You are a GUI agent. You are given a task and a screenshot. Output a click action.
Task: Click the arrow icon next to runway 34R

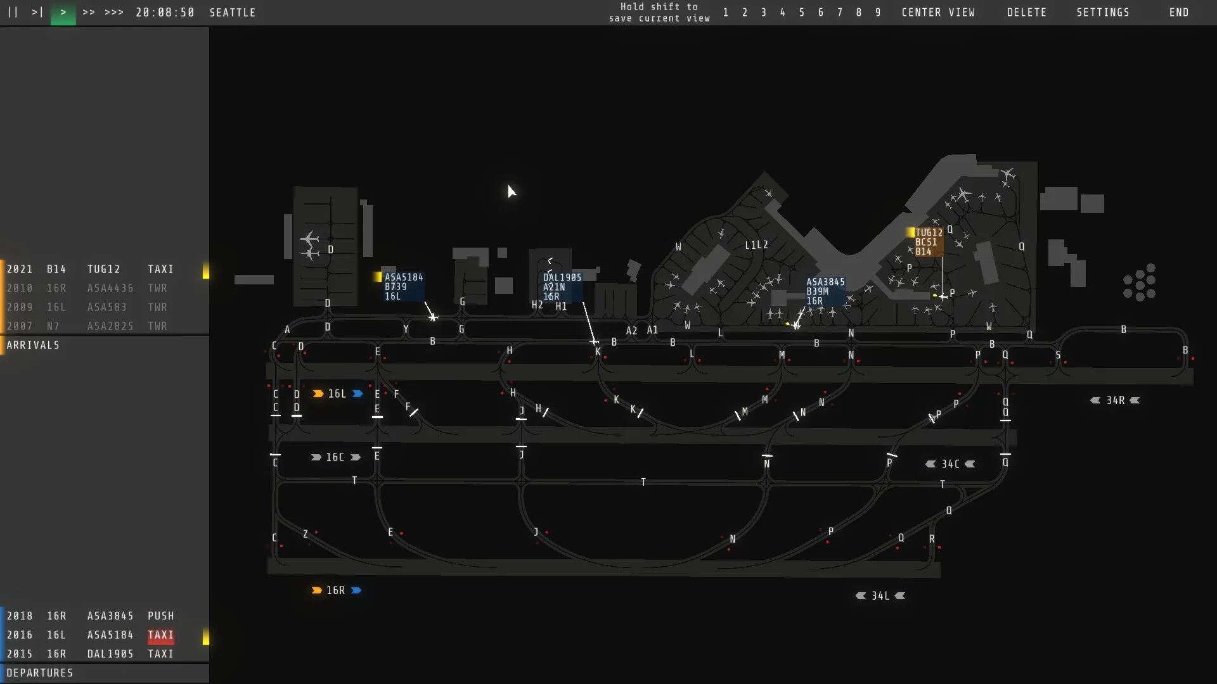point(1095,400)
